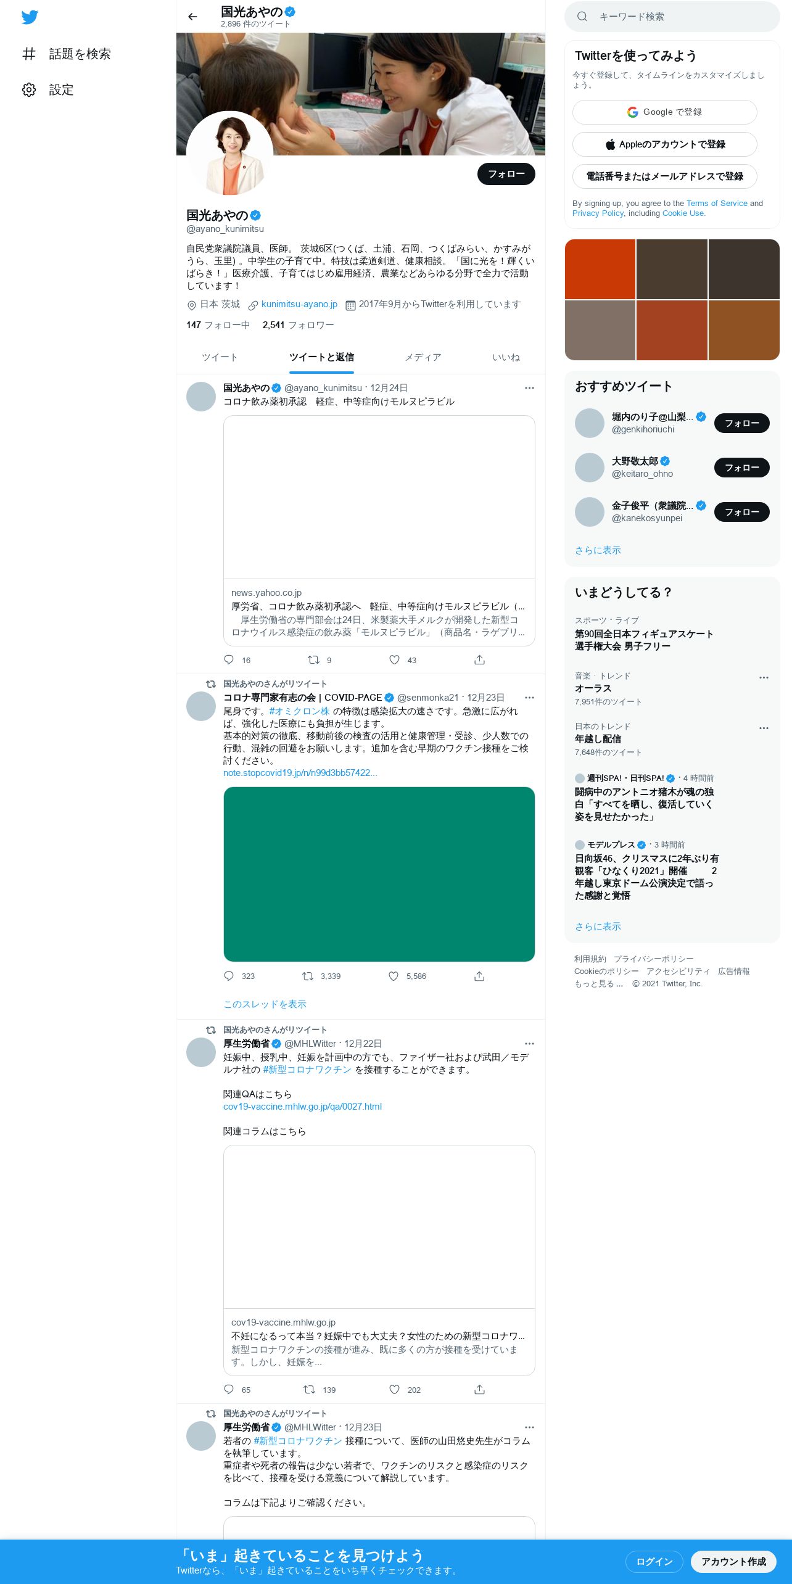792x1584 pixels.
Task: Open 国光あやの profile photo
Action: [x=230, y=154]
